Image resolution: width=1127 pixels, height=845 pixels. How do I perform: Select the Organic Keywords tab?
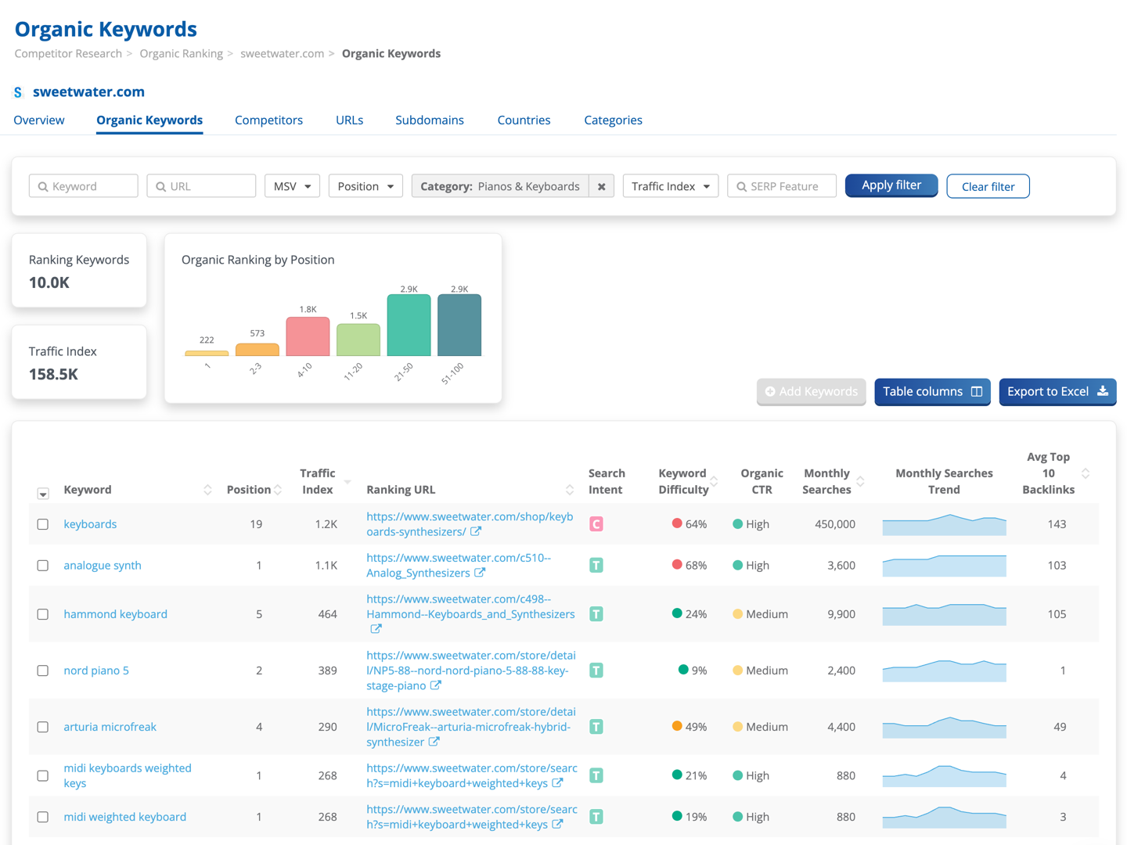[x=149, y=120]
